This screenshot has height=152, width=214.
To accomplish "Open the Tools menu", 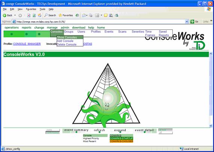I will tap(42, 9).
